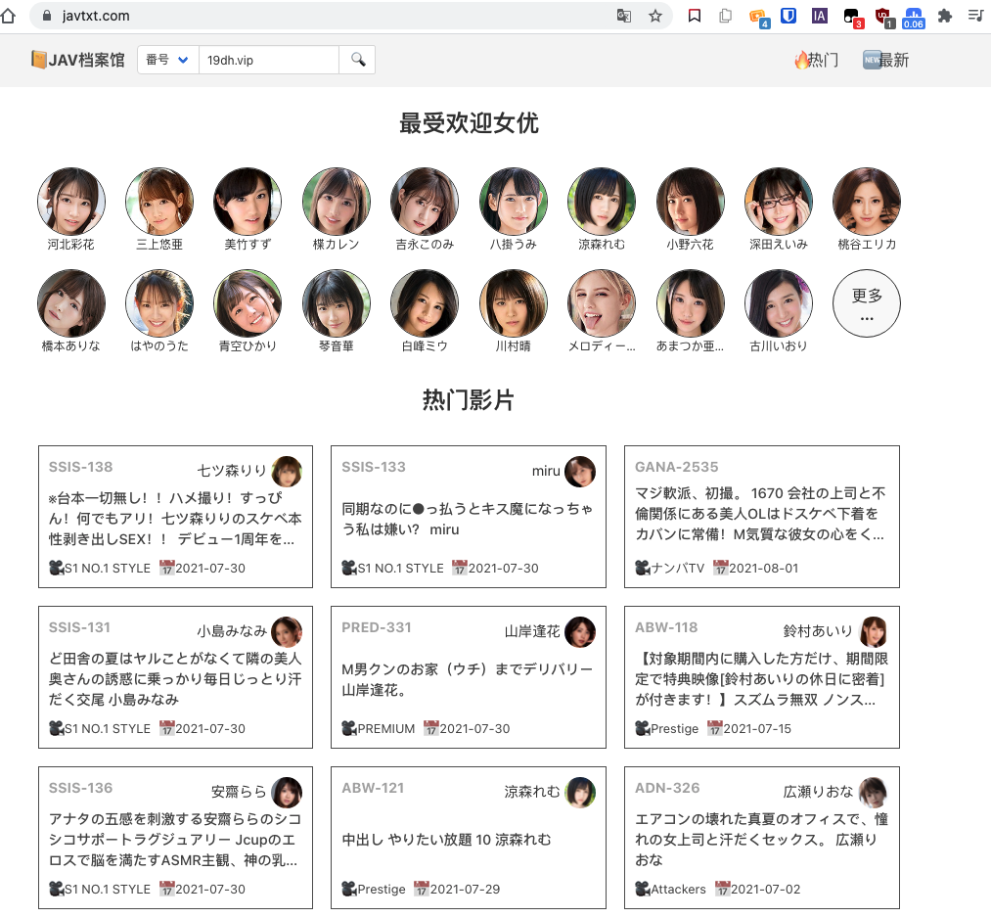The height and width of the screenshot is (918, 991).
Task: Click the search field containing 19dh.vip
Action: pyautogui.click(x=269, y=60)
